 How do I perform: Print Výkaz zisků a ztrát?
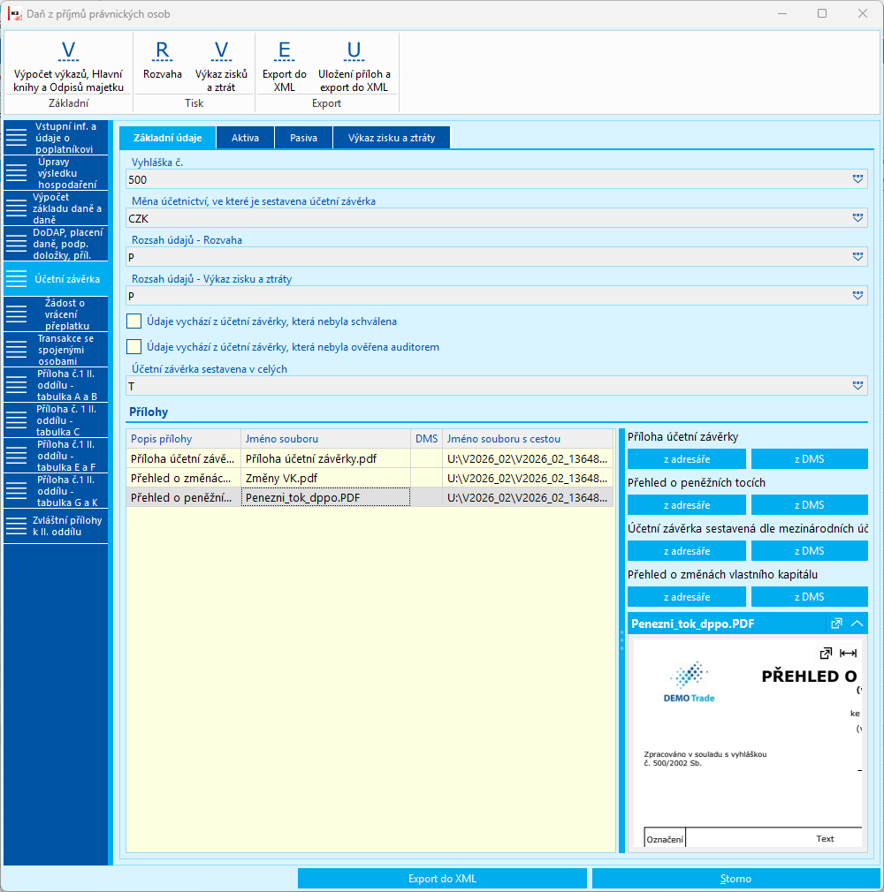click(x=221, y=65)
